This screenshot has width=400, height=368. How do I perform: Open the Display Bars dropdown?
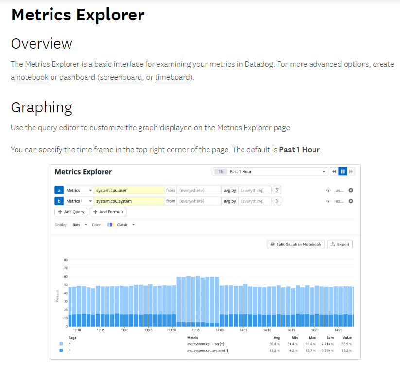tap(80, 225)
